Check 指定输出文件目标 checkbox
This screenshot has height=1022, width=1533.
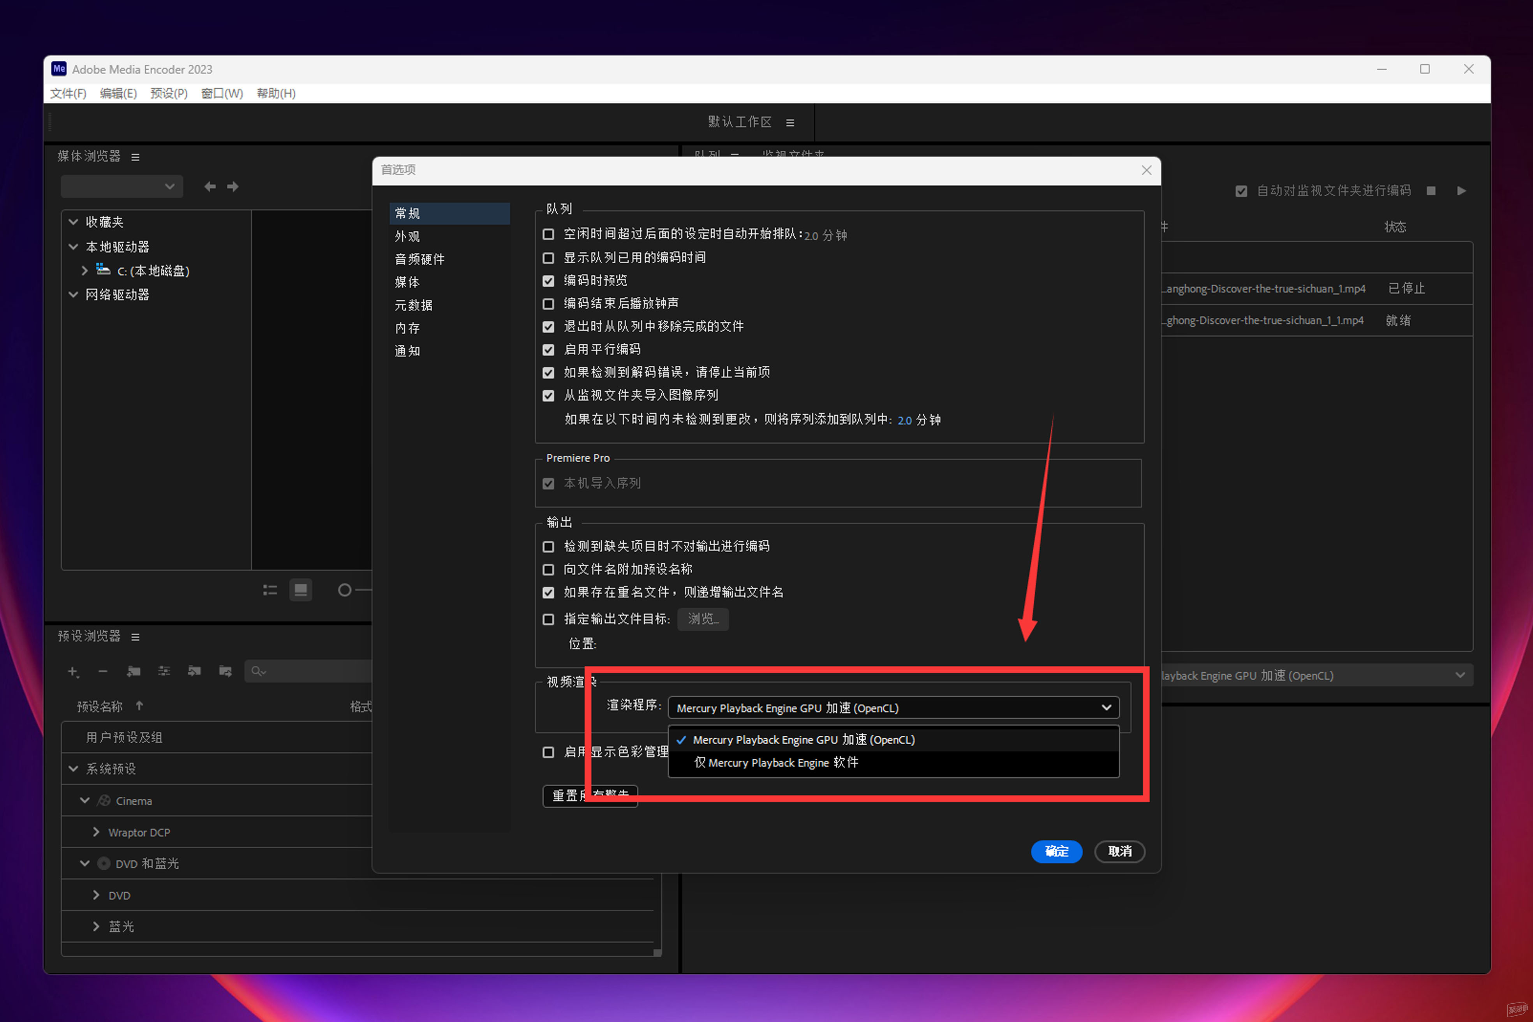coord(549,619)
